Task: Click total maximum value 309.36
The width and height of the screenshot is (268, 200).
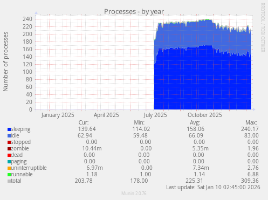Action: pos(250,181)
